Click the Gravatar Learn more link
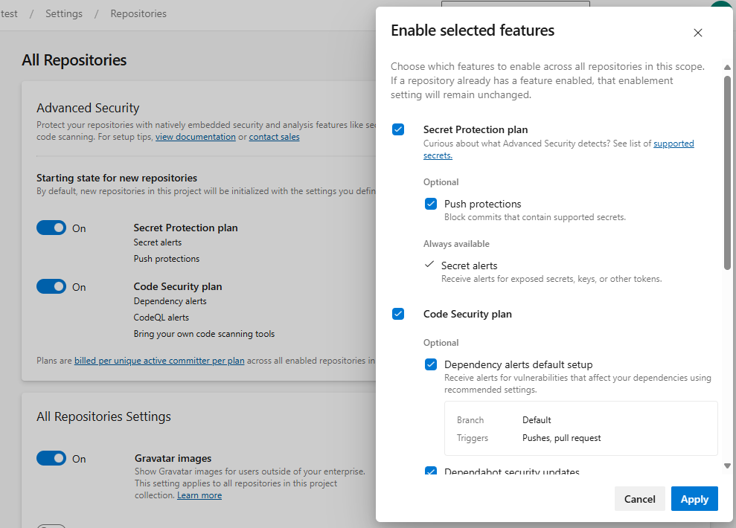Screen dimensions: 736x528 click(199, 495)
